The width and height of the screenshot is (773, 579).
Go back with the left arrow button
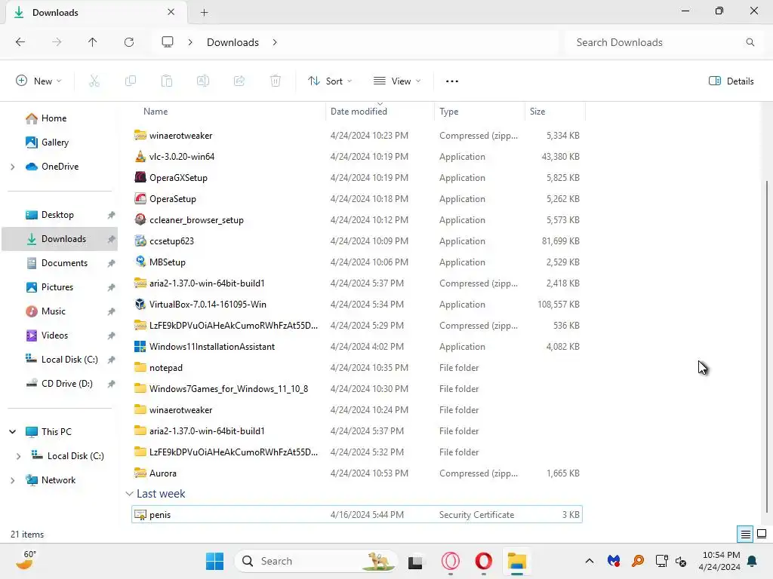[x=20, y=42]
